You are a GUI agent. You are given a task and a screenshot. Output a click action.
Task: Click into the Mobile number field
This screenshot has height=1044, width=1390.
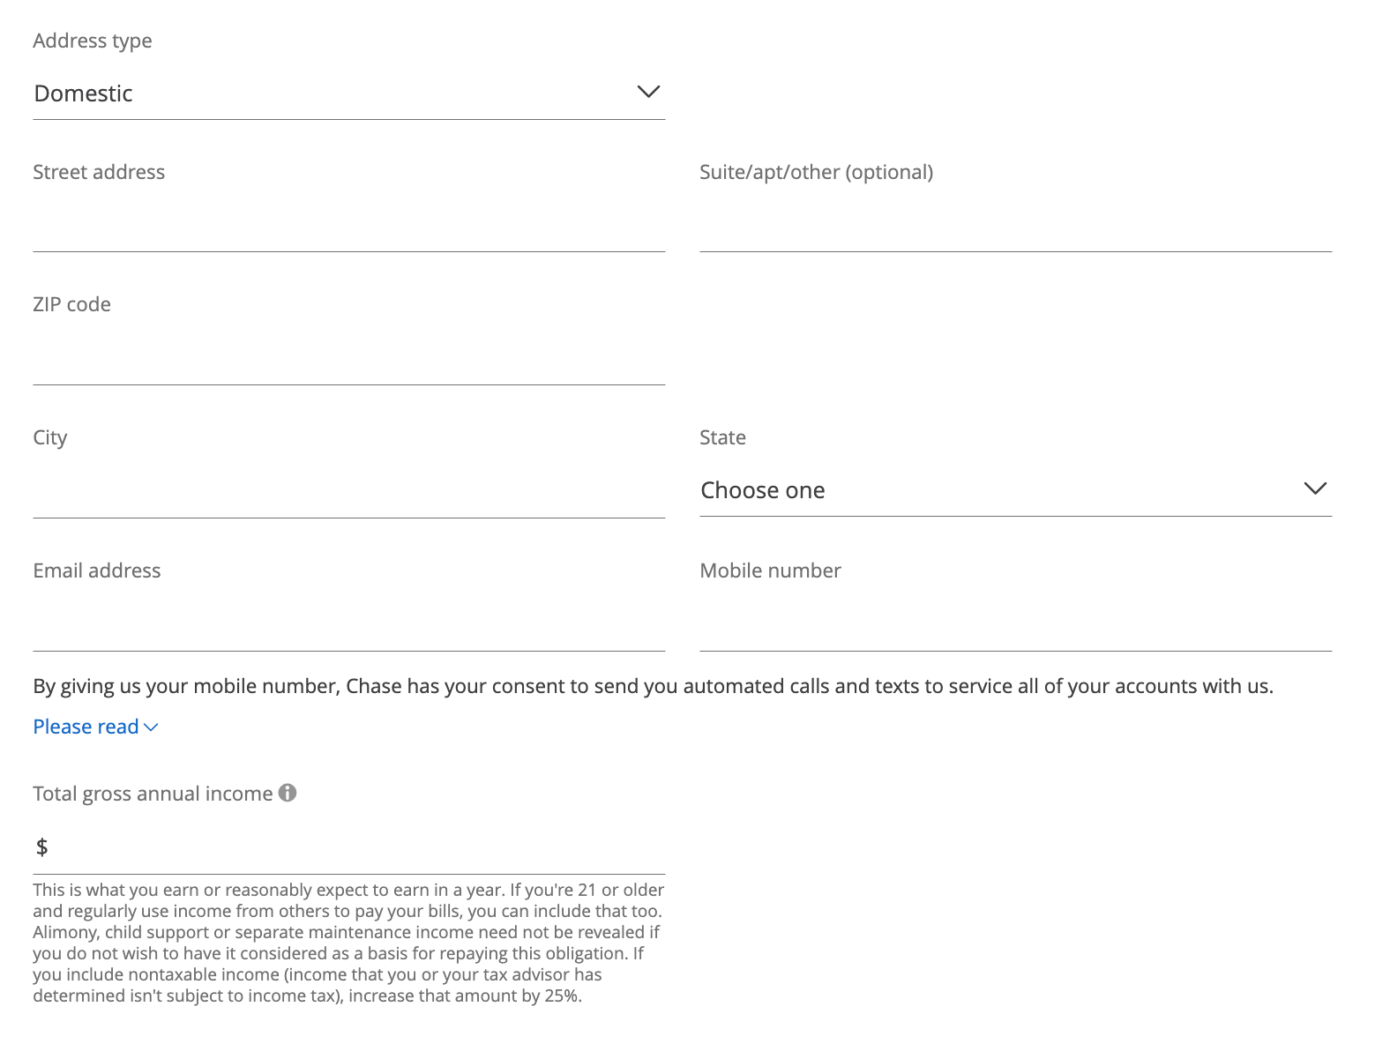coord(1014,625)
